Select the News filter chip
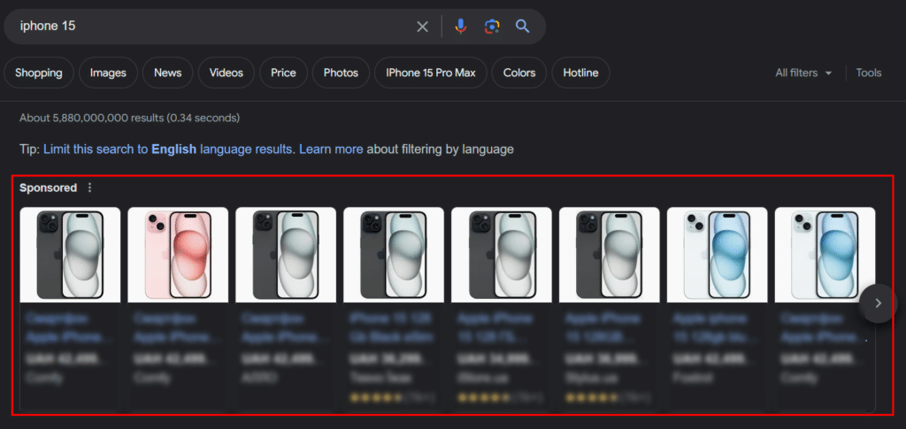Image resolution: width=906 pixels, height=429 pixels. tap(167, 73)
